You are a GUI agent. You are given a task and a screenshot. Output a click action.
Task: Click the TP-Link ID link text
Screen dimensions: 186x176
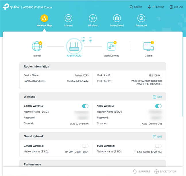pos(158,7)
